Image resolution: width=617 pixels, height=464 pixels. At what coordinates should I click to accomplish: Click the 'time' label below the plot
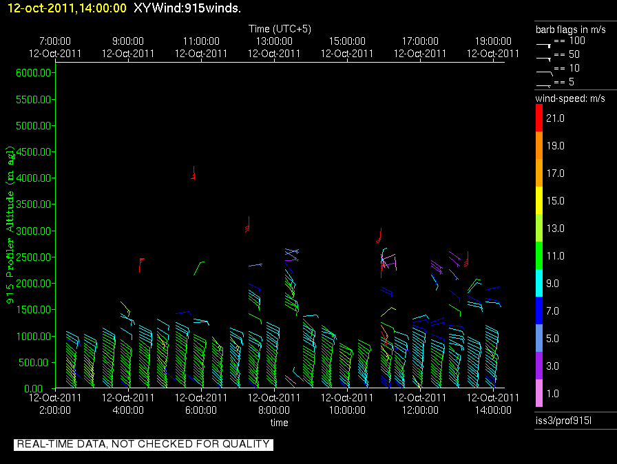pyautogui.click(x=280, y=423)
